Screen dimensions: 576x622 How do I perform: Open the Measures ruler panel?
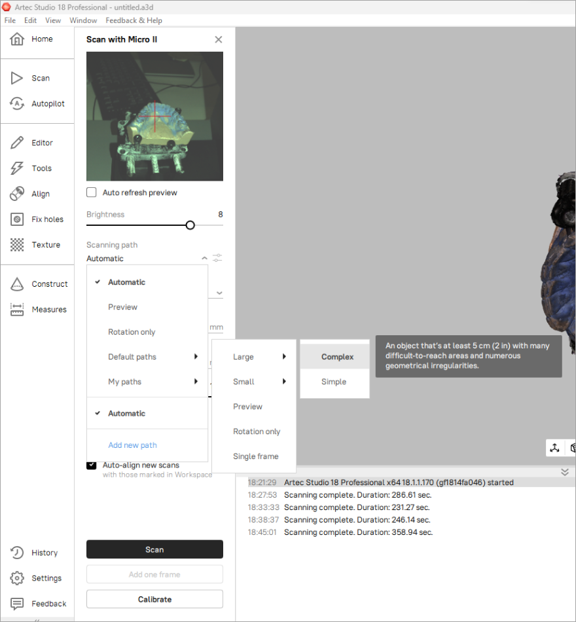[x=17, y=310]
